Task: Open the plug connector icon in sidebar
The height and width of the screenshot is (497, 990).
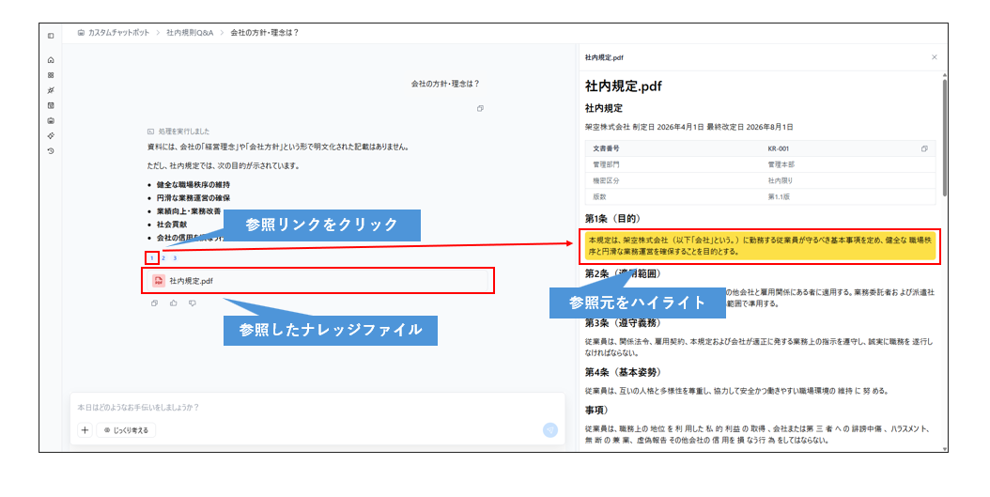Action: 51,90
